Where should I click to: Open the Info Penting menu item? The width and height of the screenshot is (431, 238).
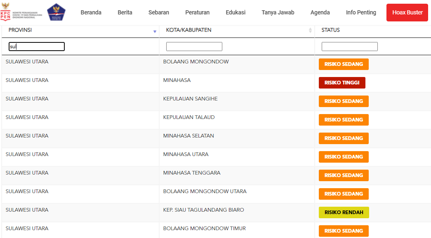coord(361,12)
